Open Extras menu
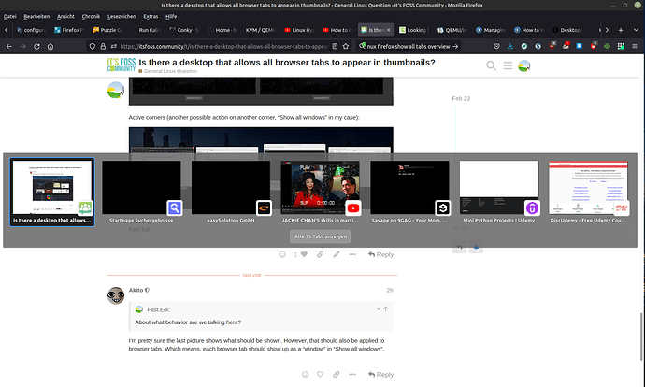The image size is (645, 387). (150, 17)
